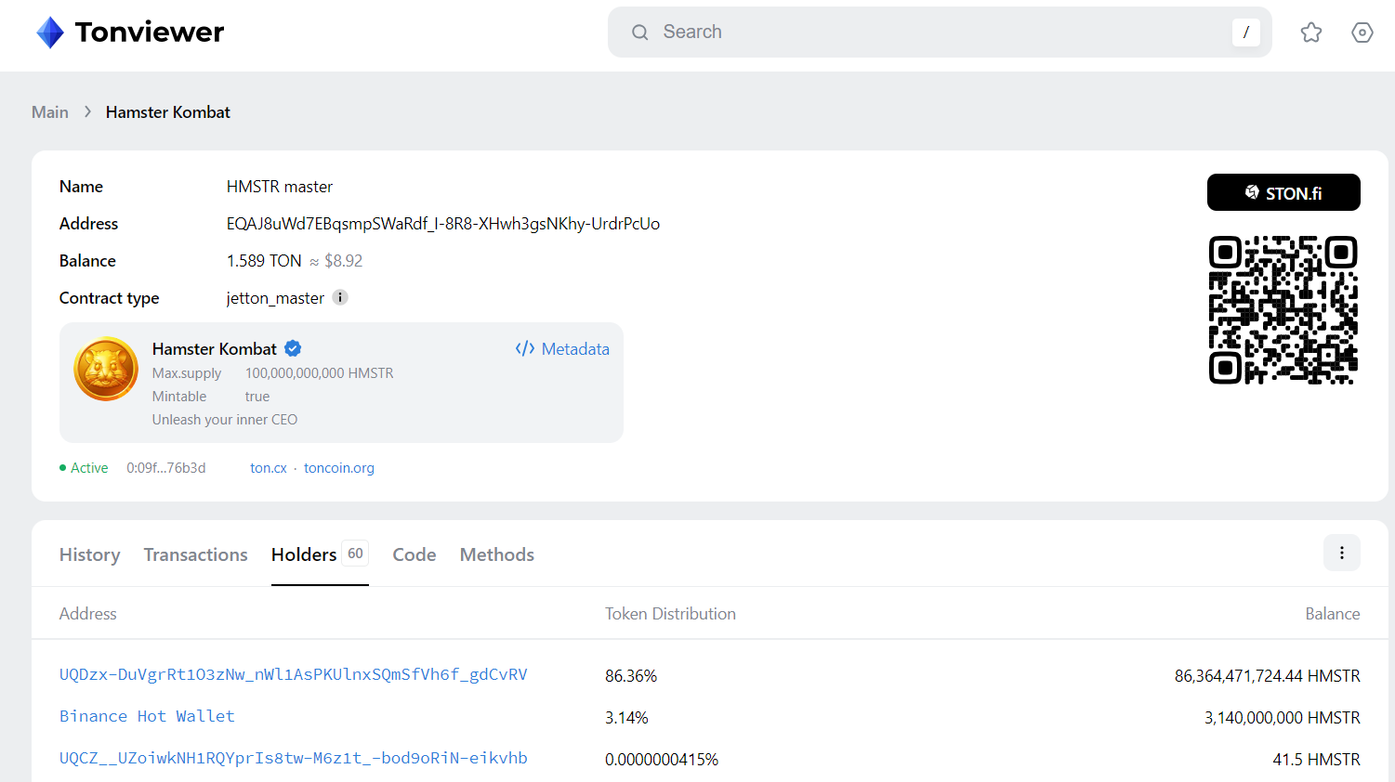Open the Metadata link
The height and width of the screenshot is (782, 1395).
(x=562, y=349)
